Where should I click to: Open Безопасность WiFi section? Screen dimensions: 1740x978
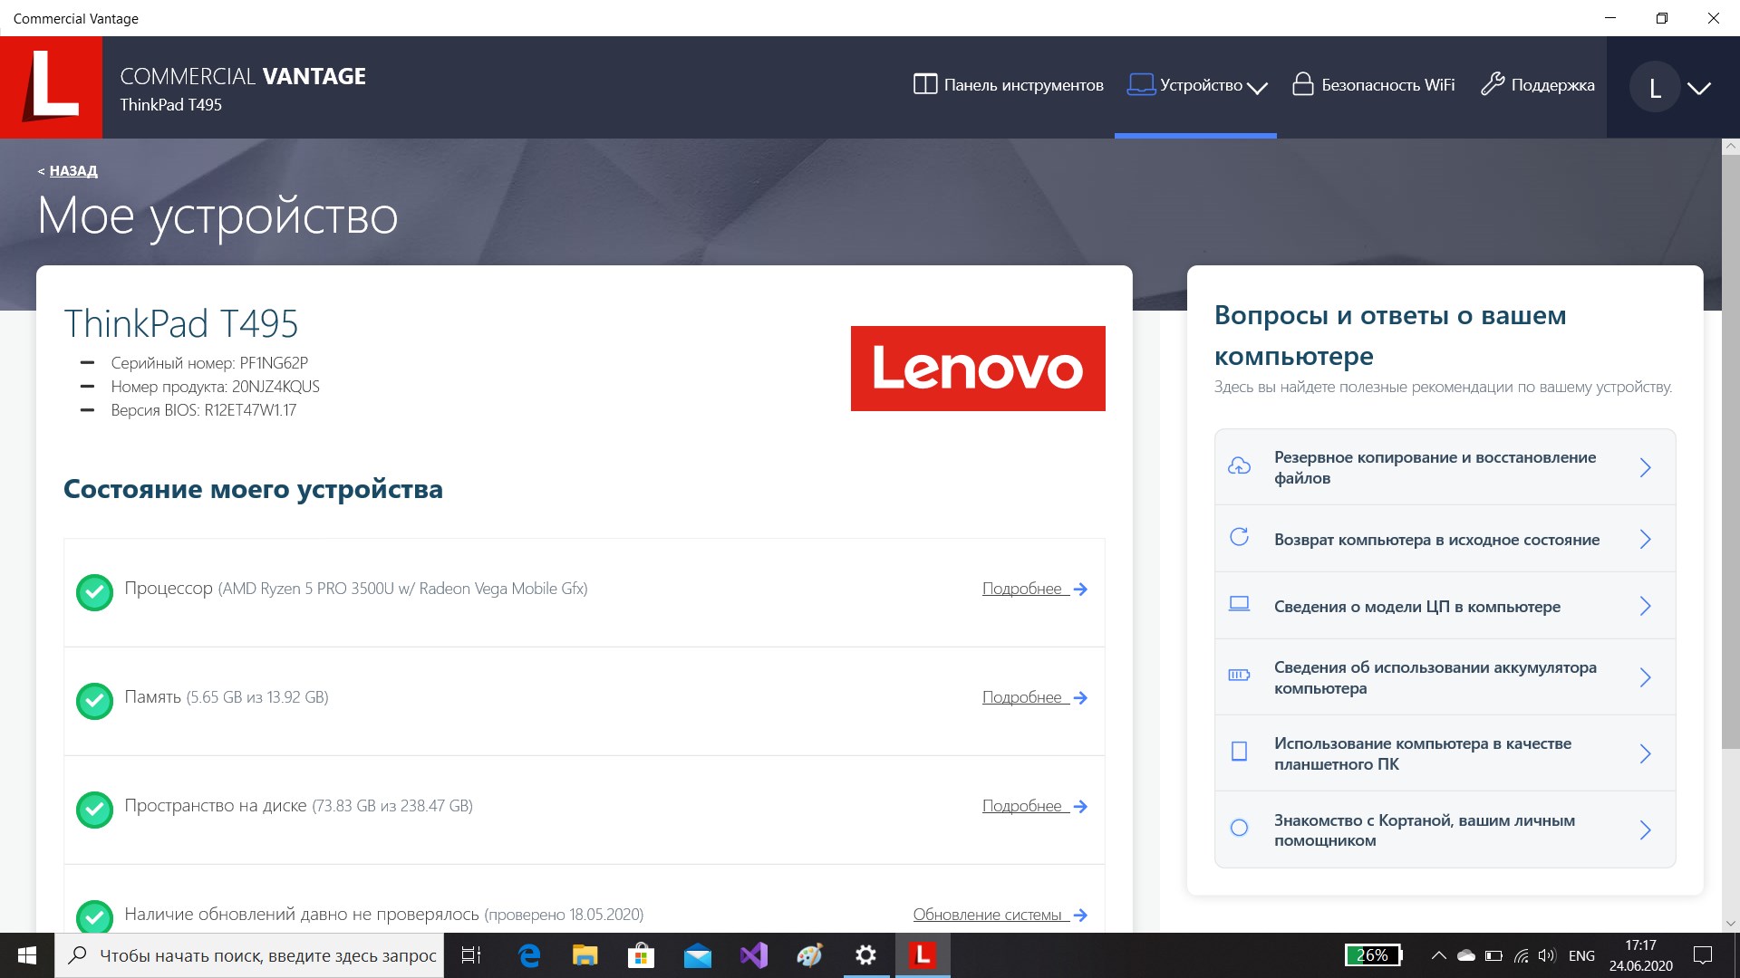click(x=1373, y=85)
